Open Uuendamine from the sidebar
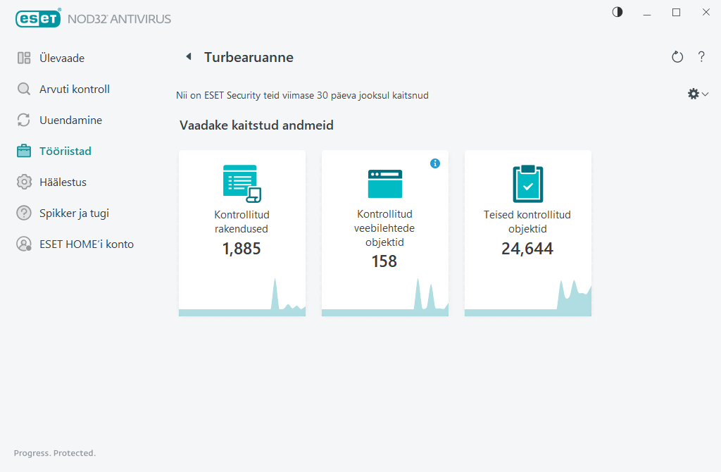The width and height of the screenshot is (721, 472). pos(71,120)
